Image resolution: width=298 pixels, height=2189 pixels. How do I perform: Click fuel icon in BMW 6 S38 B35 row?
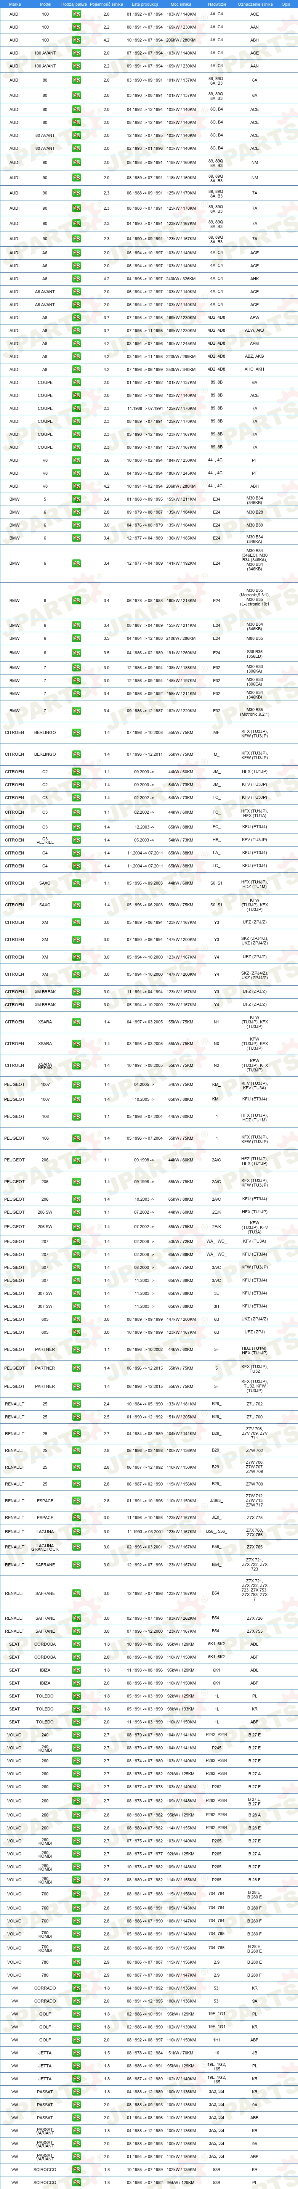(77, 653)
